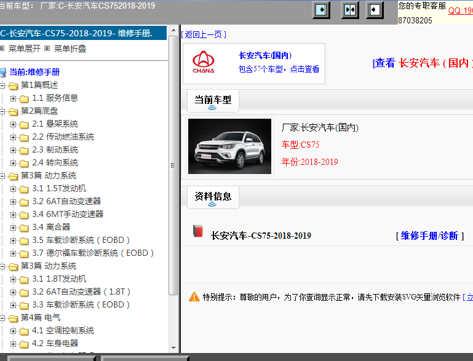Click folder icon of 4.1 空调控制系统

[x=24, y=331]
